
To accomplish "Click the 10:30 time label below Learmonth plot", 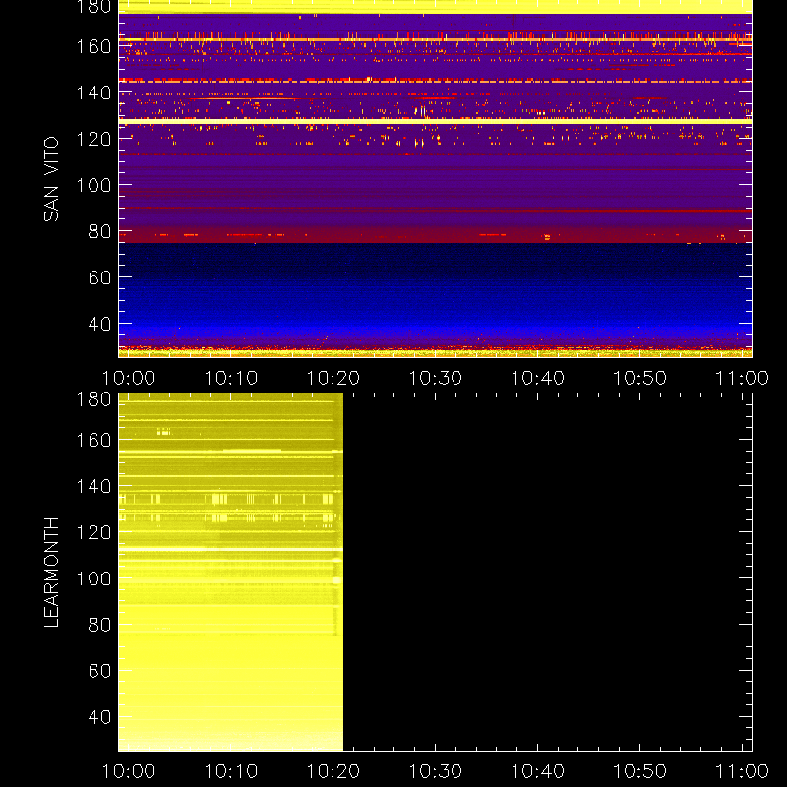I will (x=435, y=771).
